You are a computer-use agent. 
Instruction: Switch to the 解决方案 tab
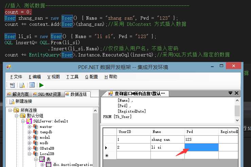click(x=19, y=94)
